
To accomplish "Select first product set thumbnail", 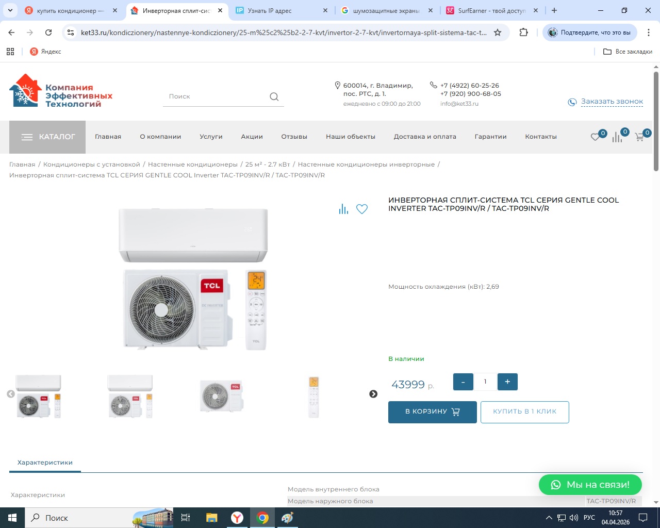I will [39, 397].
